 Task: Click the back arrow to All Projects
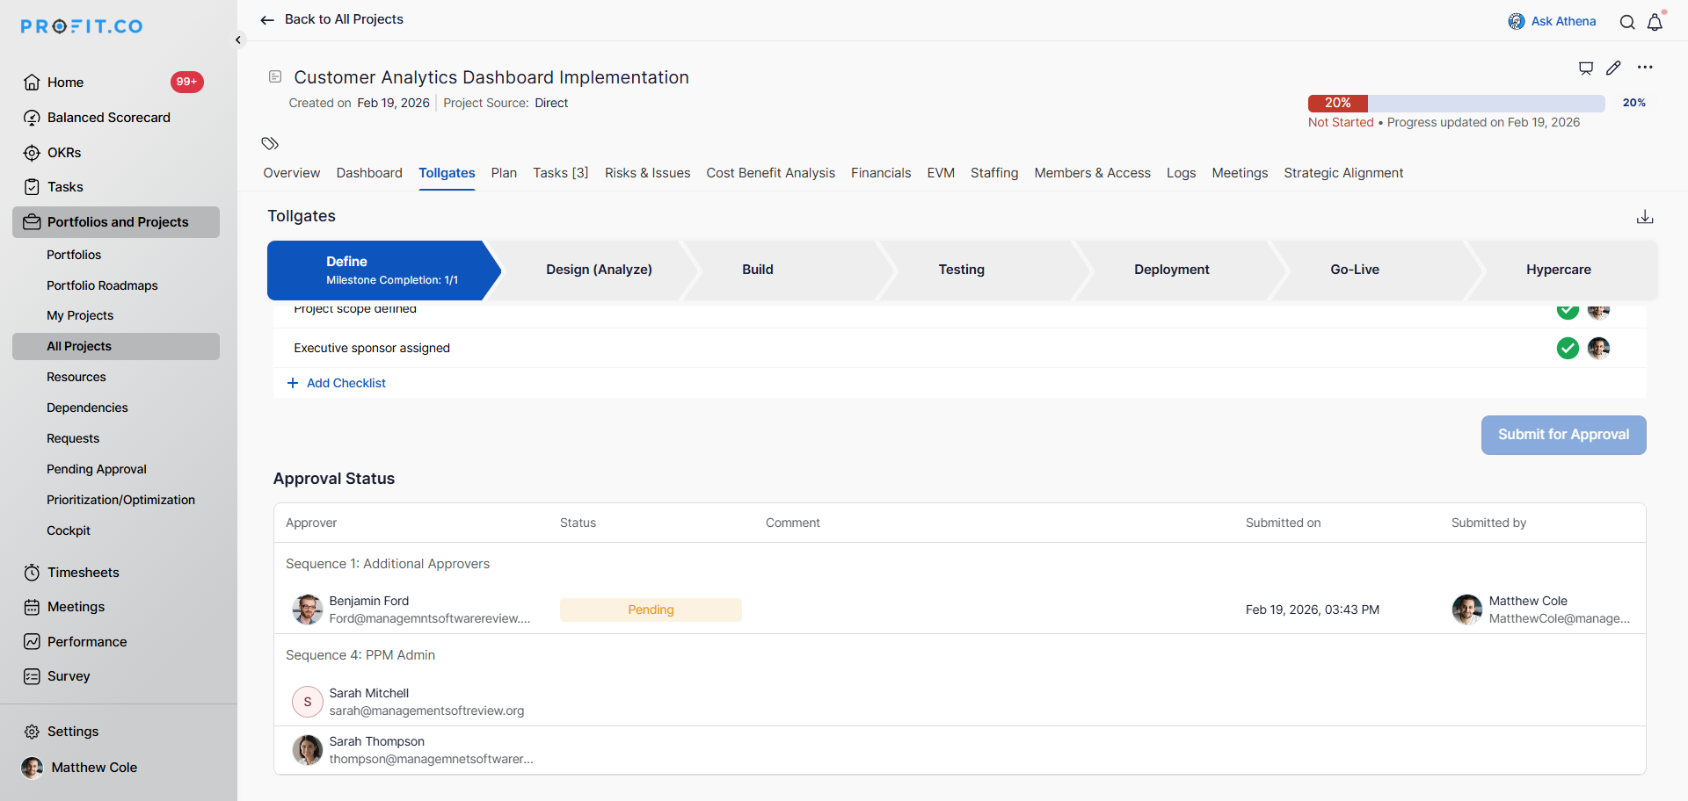tap(267, 19)
